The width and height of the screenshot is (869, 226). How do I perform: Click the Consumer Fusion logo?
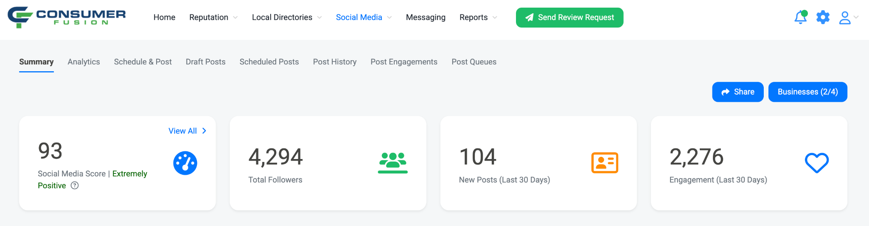coord(67,17)
